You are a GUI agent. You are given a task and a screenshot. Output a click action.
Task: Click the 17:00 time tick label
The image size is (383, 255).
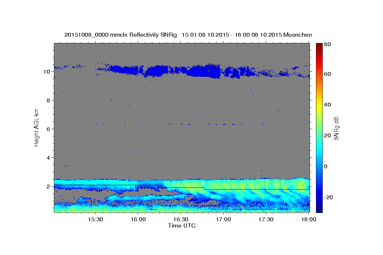click(x=223, y=220)
